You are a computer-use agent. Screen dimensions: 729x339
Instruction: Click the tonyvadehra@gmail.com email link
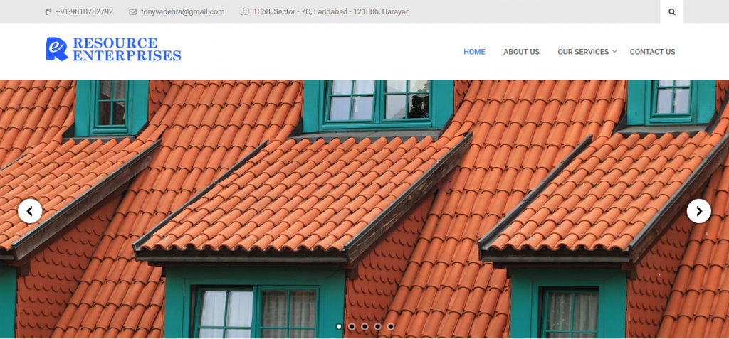(183, 11)
